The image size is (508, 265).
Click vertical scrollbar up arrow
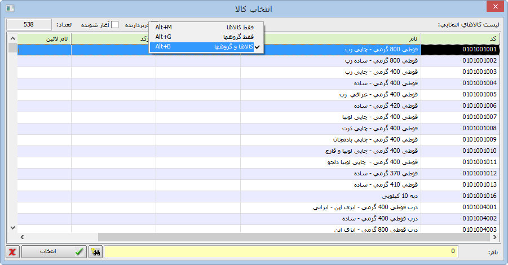pos(12,38)
